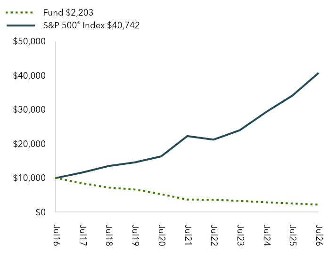Viewport: 328px width, 260px height.
Task: Click the Jul25 x-axis label
Action: point(293,235)
